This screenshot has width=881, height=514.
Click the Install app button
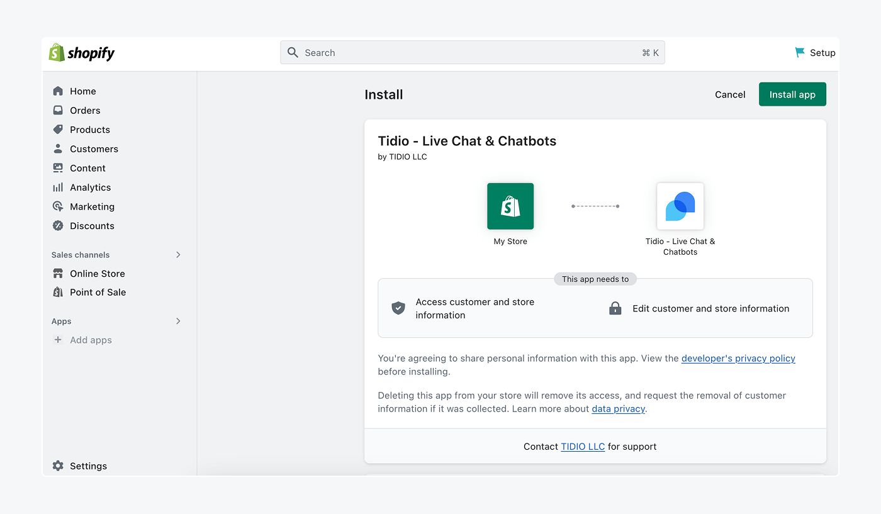(x=792, y=94)
